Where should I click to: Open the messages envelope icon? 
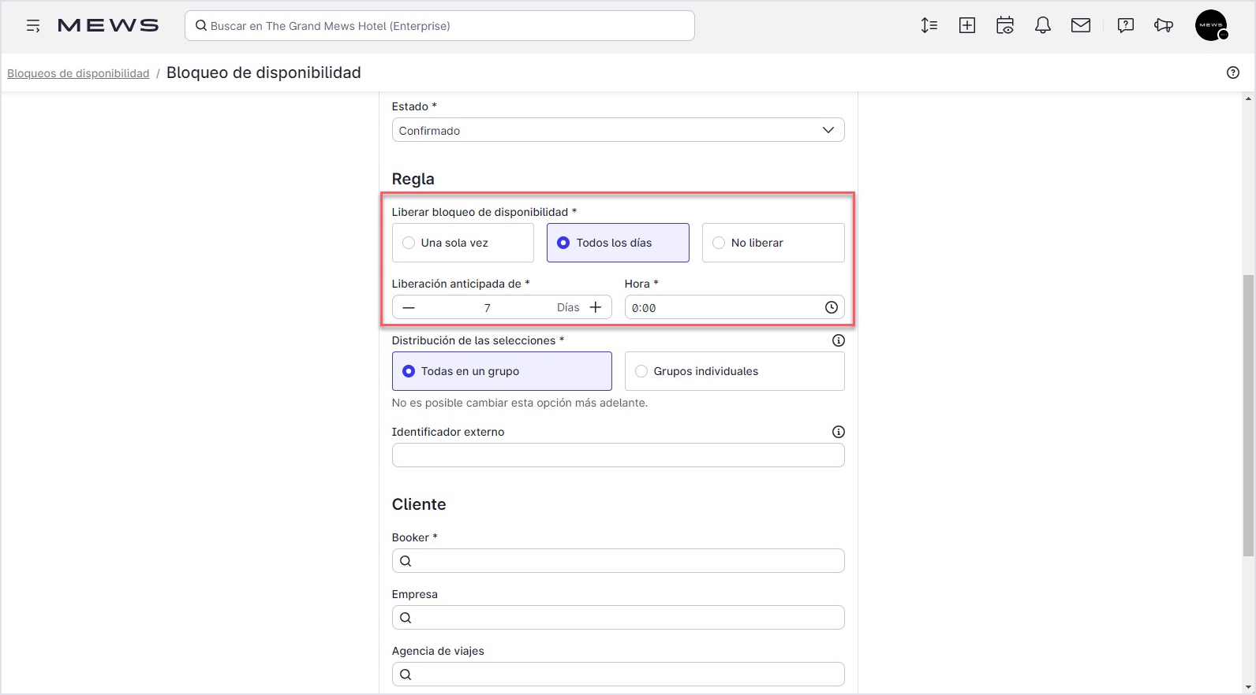(1080, 25)
